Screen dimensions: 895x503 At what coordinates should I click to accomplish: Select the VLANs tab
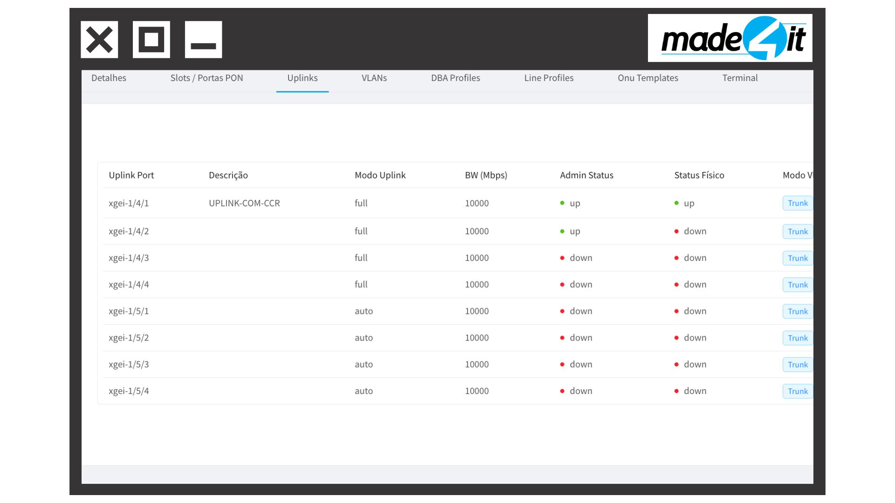pyautogui.click(x=374, y=78)
